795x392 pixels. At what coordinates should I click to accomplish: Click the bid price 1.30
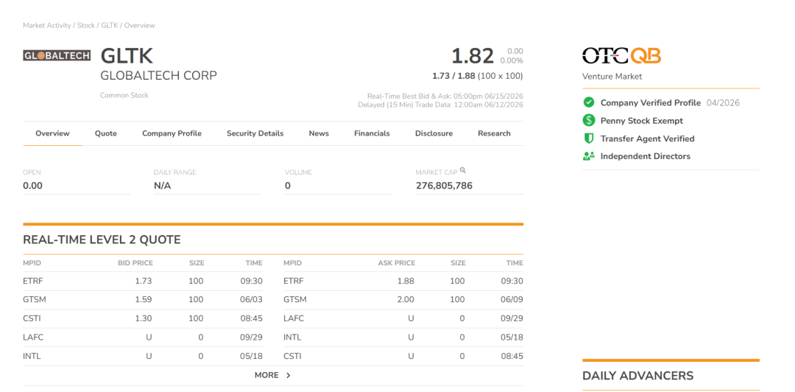click(144, 318)
